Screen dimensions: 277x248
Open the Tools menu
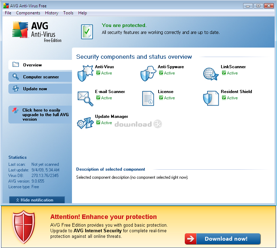[x=68, y=13]
